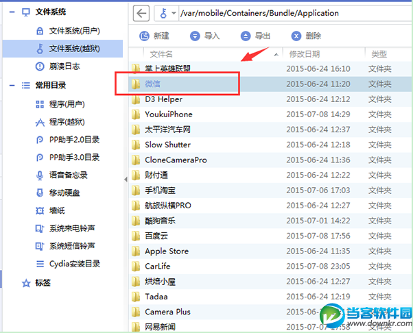
Task: Click the 导出 (Export) toolbar icon
Action: tap(246, 36)
